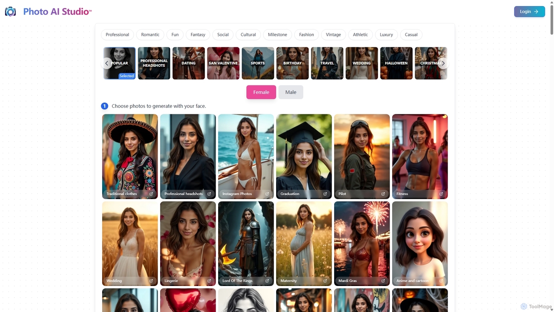Choose the Sports category tile

pos(258,63)
